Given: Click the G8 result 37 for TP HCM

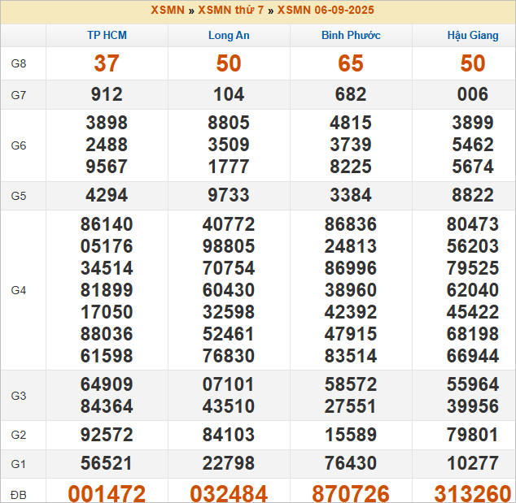Looking at the screenshot, I should point(107,63).
